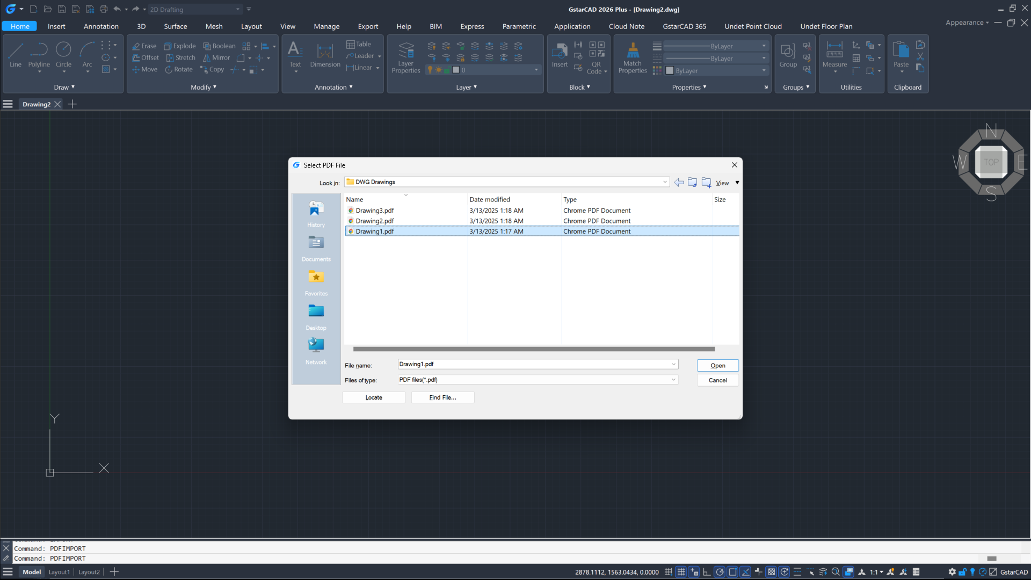Click the Erase tool
Screen dimensions: 1031x580
(x=144, y=46)
